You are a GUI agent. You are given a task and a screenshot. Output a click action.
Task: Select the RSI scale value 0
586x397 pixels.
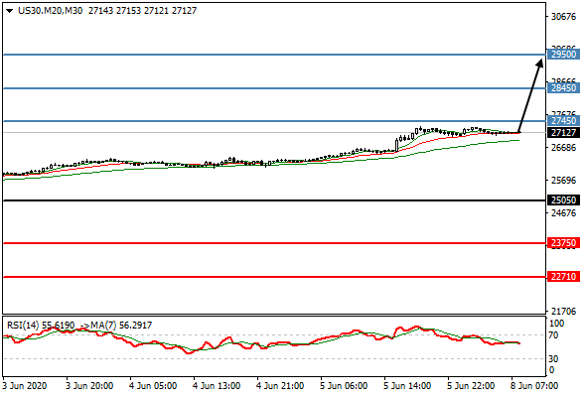click(552, 370)
